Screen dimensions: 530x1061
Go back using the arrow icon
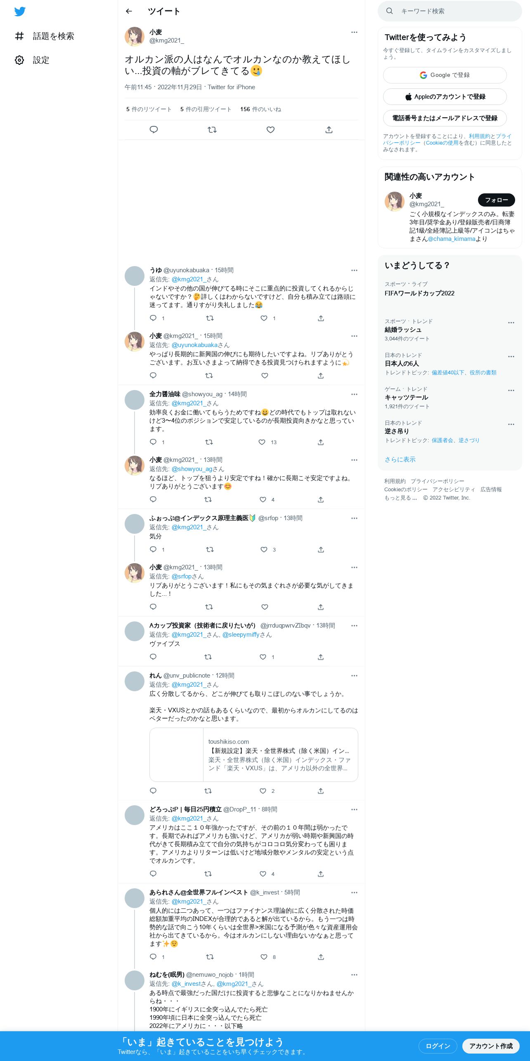click(129, 11)
